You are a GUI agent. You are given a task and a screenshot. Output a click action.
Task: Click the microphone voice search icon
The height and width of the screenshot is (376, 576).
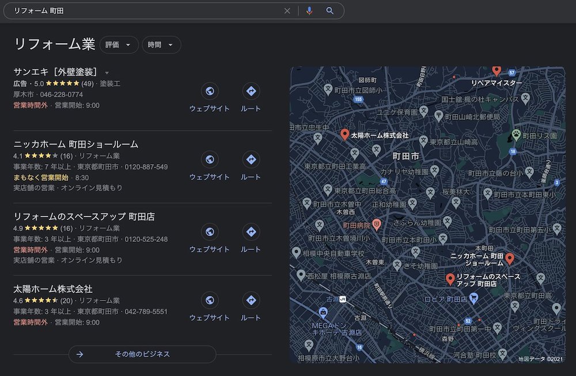[x=309, y=11]
